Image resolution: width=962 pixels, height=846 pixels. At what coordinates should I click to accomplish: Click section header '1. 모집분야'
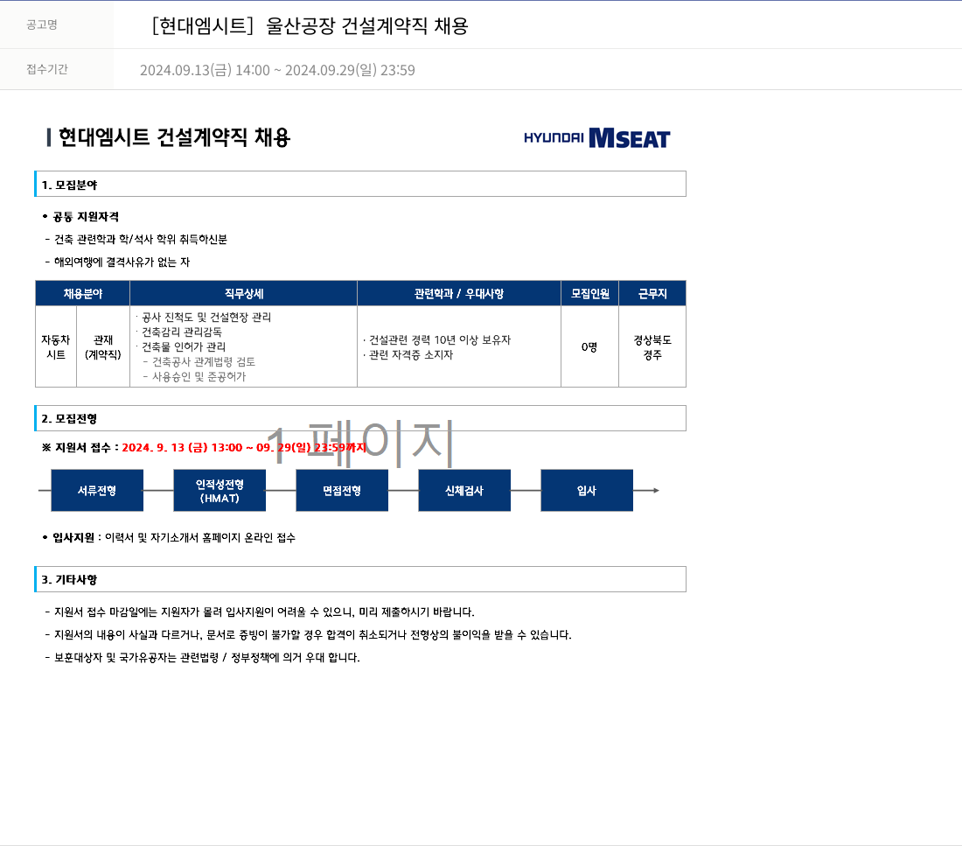point(360,185)
